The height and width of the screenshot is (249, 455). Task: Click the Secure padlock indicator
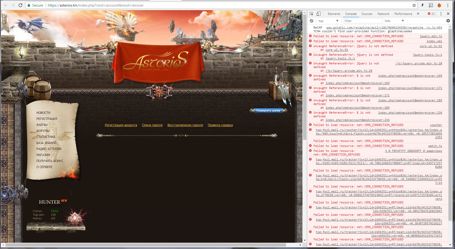tap(35, 5)
